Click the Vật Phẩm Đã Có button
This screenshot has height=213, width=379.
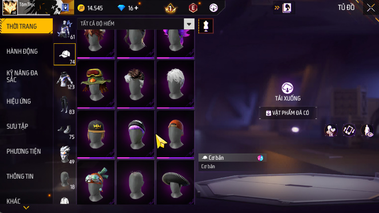[x=287, y=113]
